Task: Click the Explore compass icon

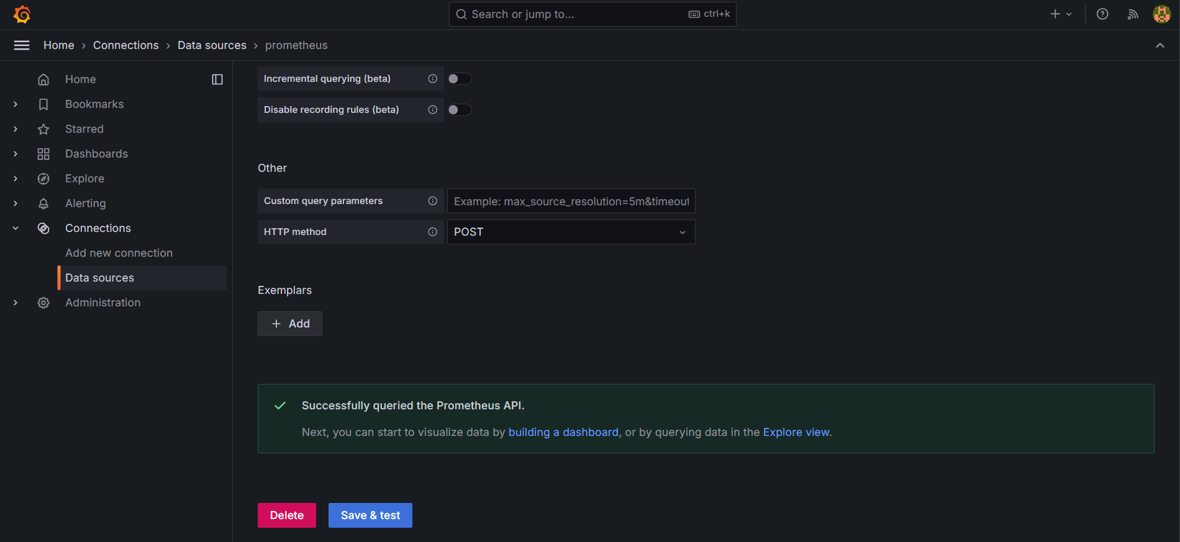Action: click(43, 179)
